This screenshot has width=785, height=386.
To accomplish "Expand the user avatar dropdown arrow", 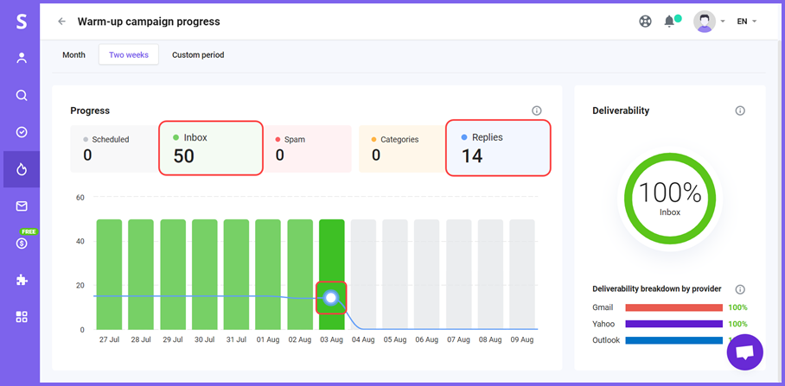I will tap(723, 22).
